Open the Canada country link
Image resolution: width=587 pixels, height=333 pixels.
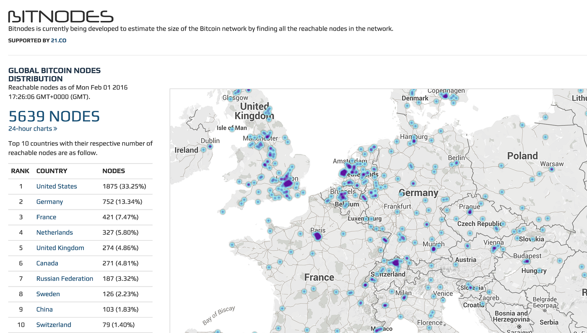tap(47, 263)
